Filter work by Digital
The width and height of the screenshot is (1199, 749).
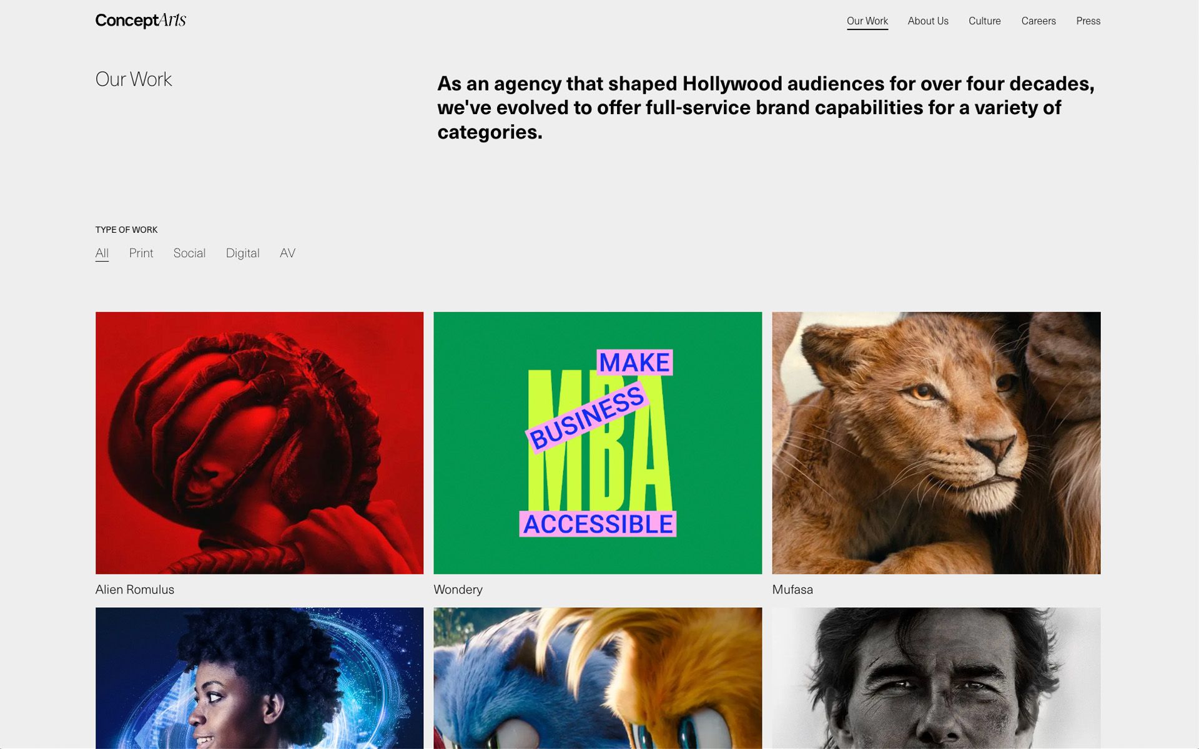coord(242,253)
